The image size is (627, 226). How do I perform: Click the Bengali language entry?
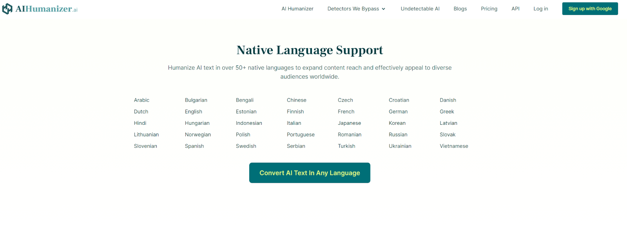point(245,100)
